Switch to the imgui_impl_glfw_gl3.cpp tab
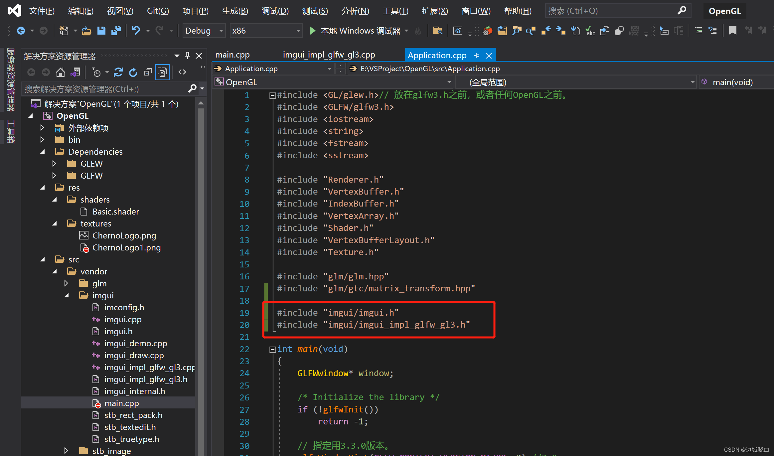The width and height of the screenshot is (774, 456). (329, 55)
